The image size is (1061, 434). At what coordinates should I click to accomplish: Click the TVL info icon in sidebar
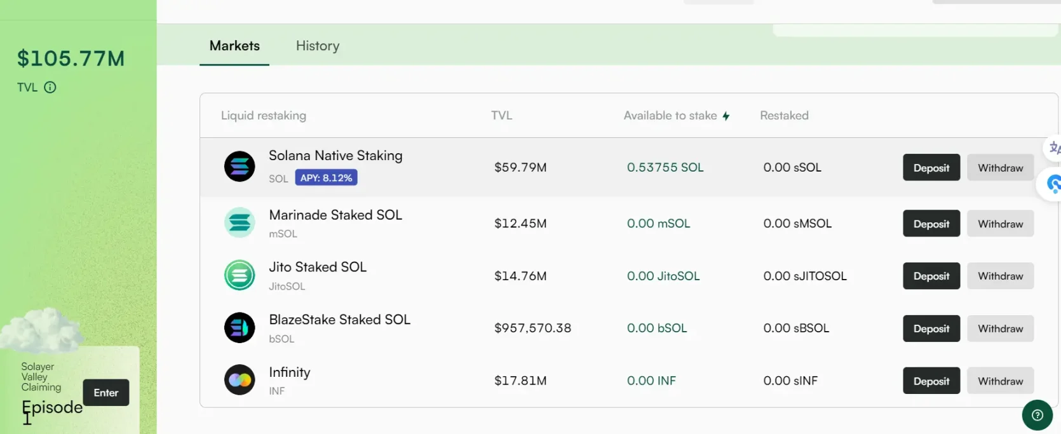[x=50, y=88]
